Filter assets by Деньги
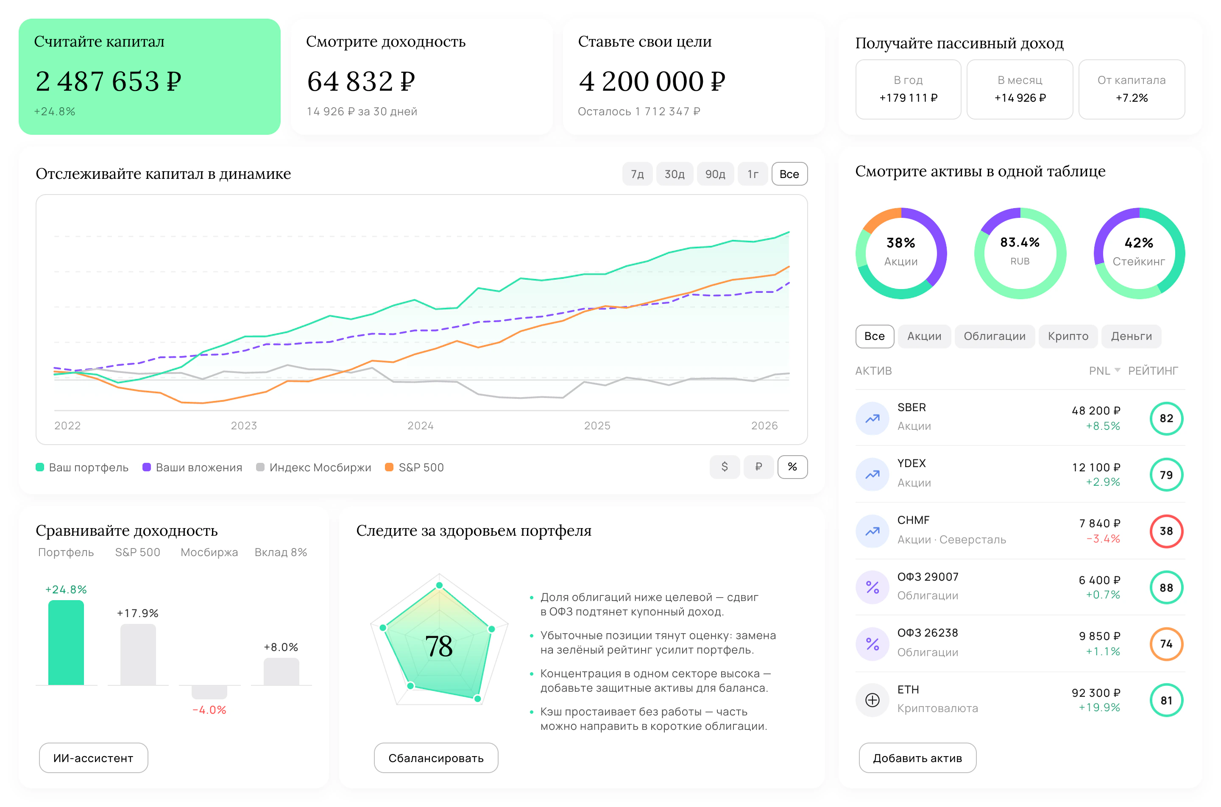This screenshot has height=807, width=1221. pyautogui.click(x=1131, y=336)
